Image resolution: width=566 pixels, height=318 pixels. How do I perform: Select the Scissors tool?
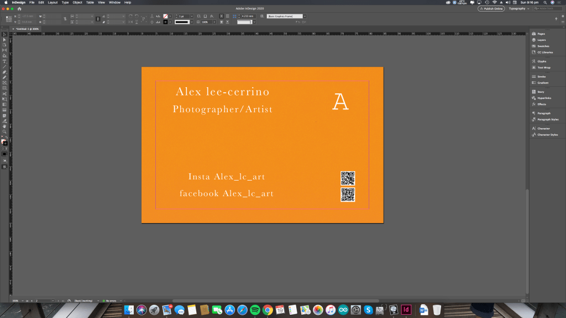pos(4,94)
